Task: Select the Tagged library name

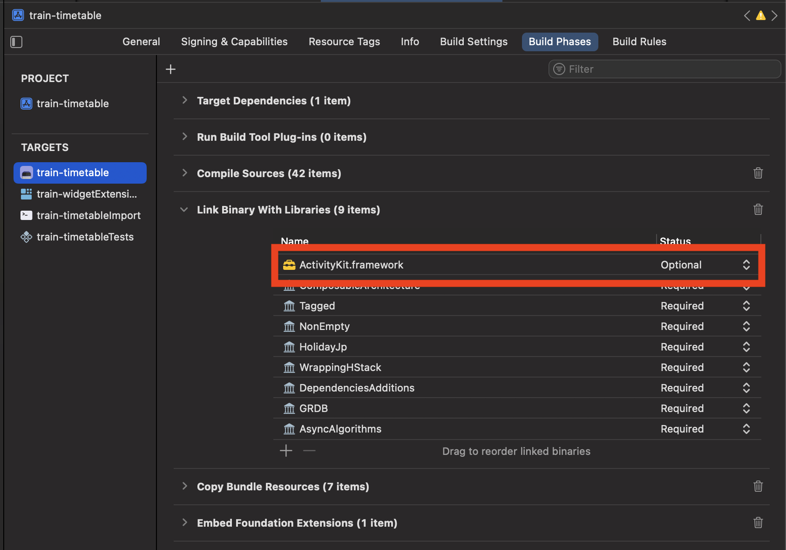Action: tap(317, 306)
